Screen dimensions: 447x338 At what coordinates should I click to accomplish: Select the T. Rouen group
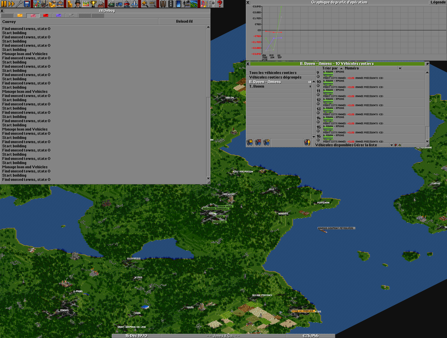(x=279, y=86)
